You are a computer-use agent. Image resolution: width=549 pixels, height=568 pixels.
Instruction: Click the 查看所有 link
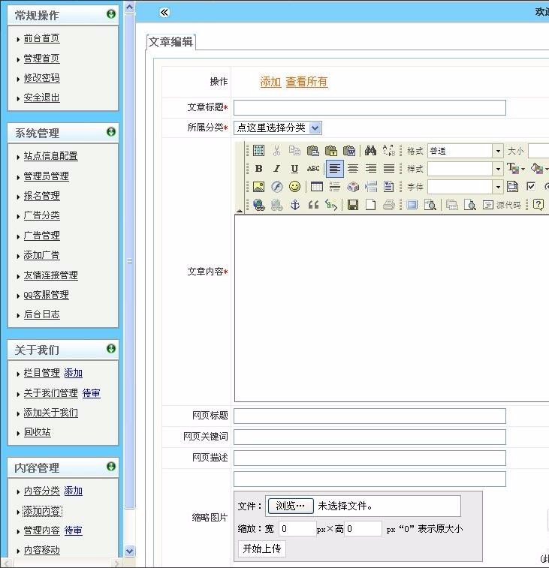tap(306, 82)
